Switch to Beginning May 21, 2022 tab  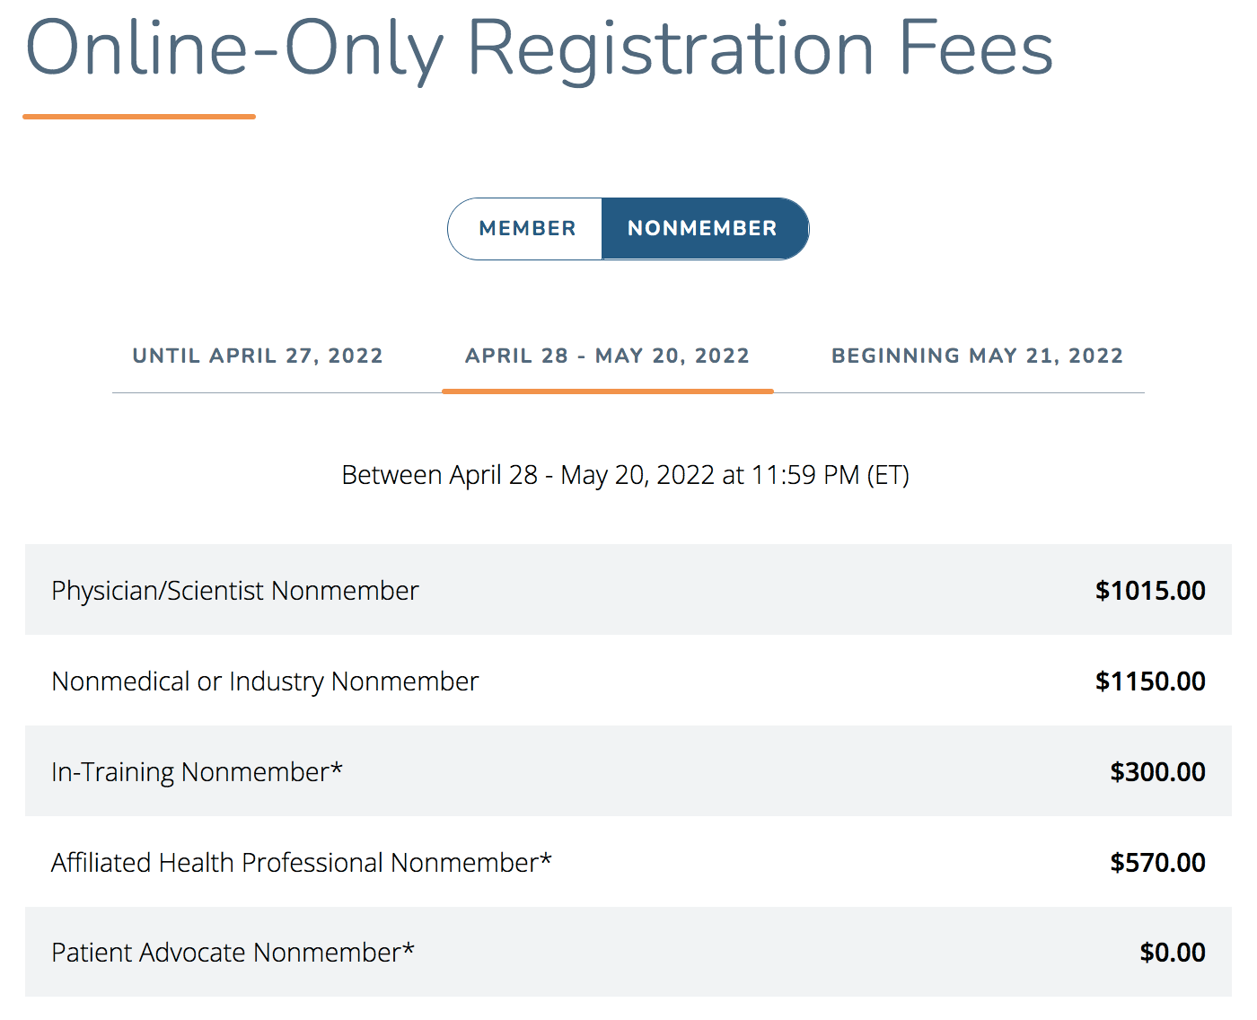977,356
